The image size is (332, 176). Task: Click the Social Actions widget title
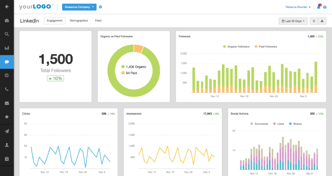[240, 114]
